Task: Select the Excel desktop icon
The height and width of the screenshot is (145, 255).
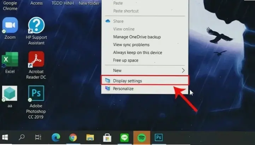Action: pyautogui.click(x=10, y=60)
